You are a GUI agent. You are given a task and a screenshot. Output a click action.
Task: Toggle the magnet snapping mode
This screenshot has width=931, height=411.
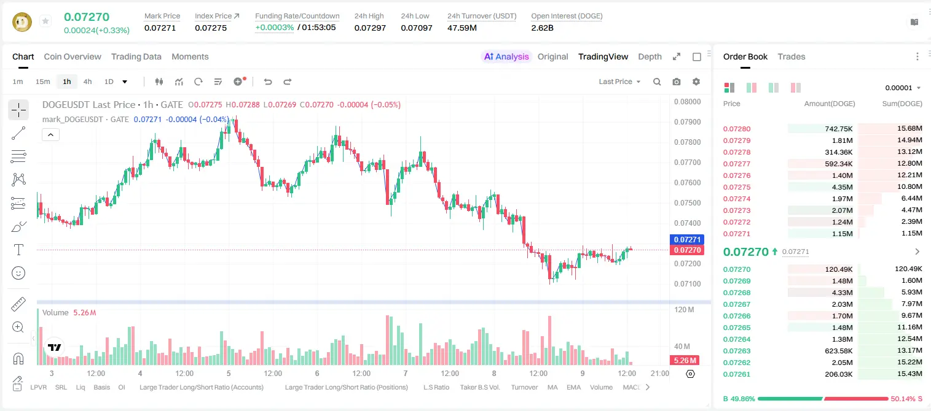[x=18, y=358]
